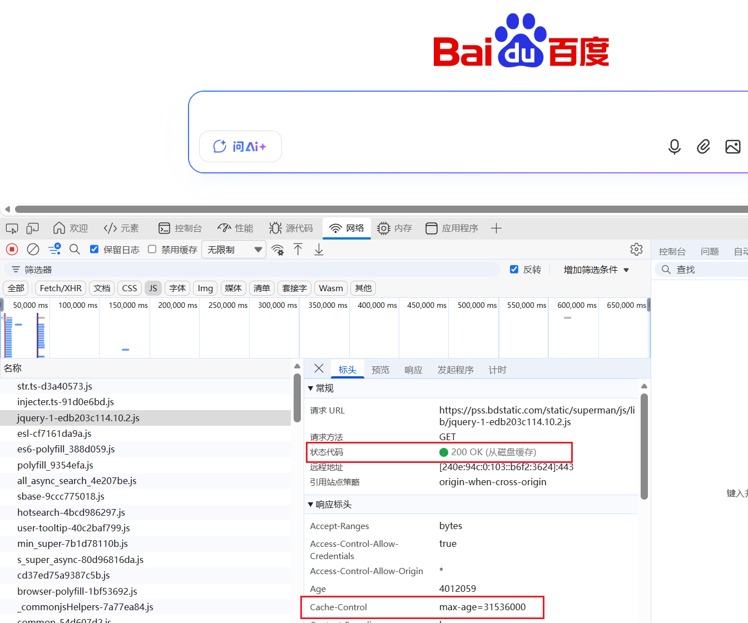
Task: Collapse the 常规 section
Action: 321,388
